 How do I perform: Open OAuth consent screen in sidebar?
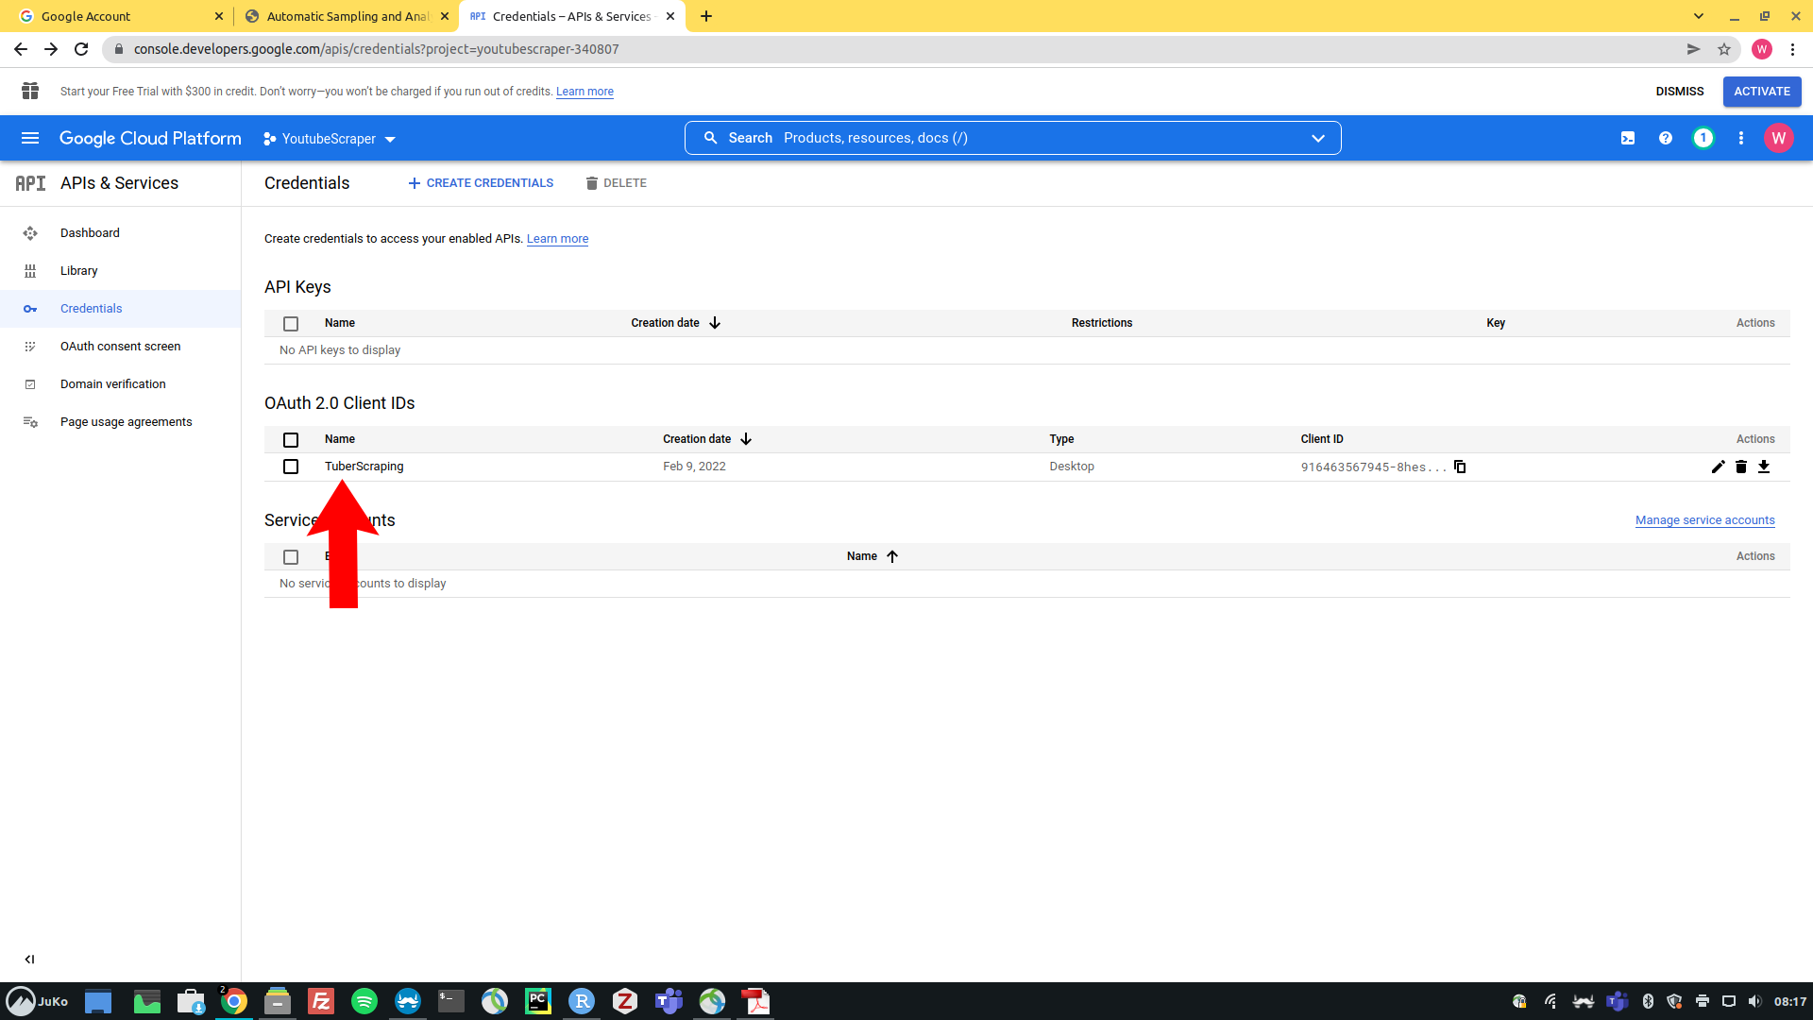pos(120,347)
